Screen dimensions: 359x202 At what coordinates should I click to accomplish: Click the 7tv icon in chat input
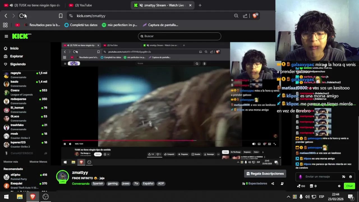(344, 177)
